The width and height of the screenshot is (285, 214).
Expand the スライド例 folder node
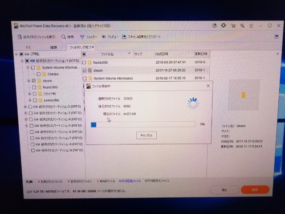click(29, 94)
